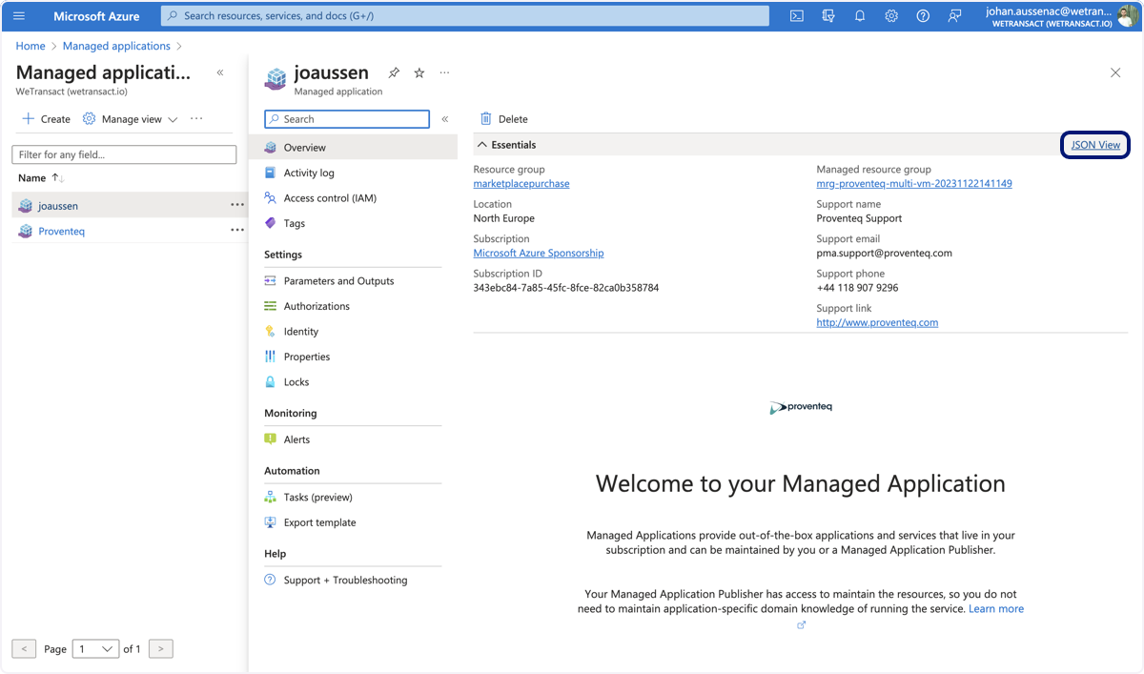This screenshot has height=674, width=1144.
Task: Follow the Learn more link
Action: click(x=996, y=608)
